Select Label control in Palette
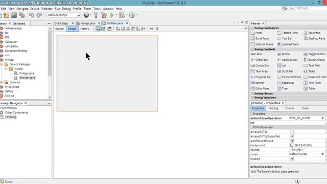This screenshot has width=327, height=184. point(256,54)
